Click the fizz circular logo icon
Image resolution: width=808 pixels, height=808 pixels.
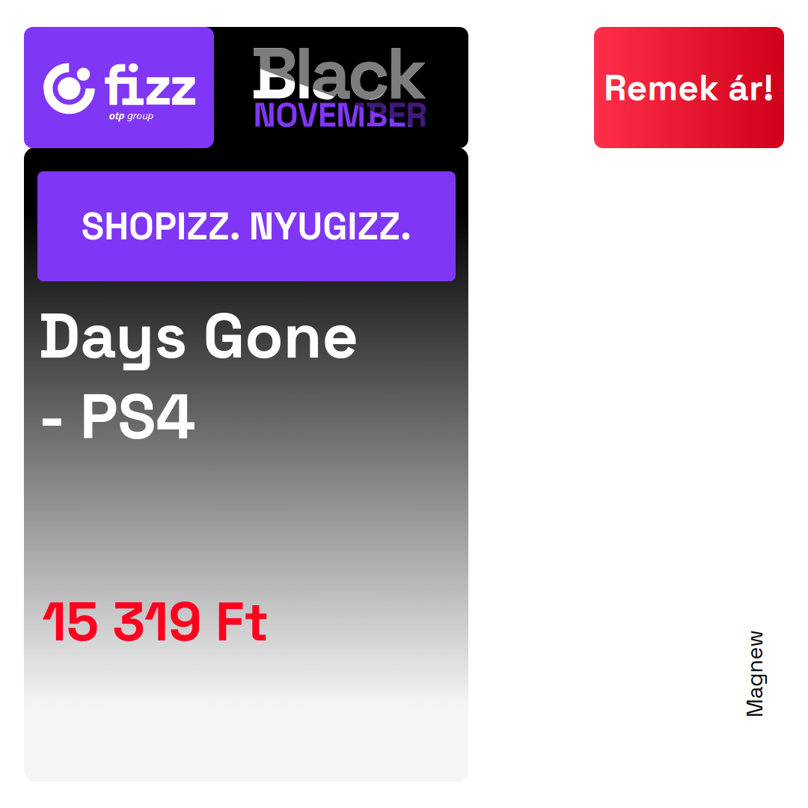coord(69,88)
